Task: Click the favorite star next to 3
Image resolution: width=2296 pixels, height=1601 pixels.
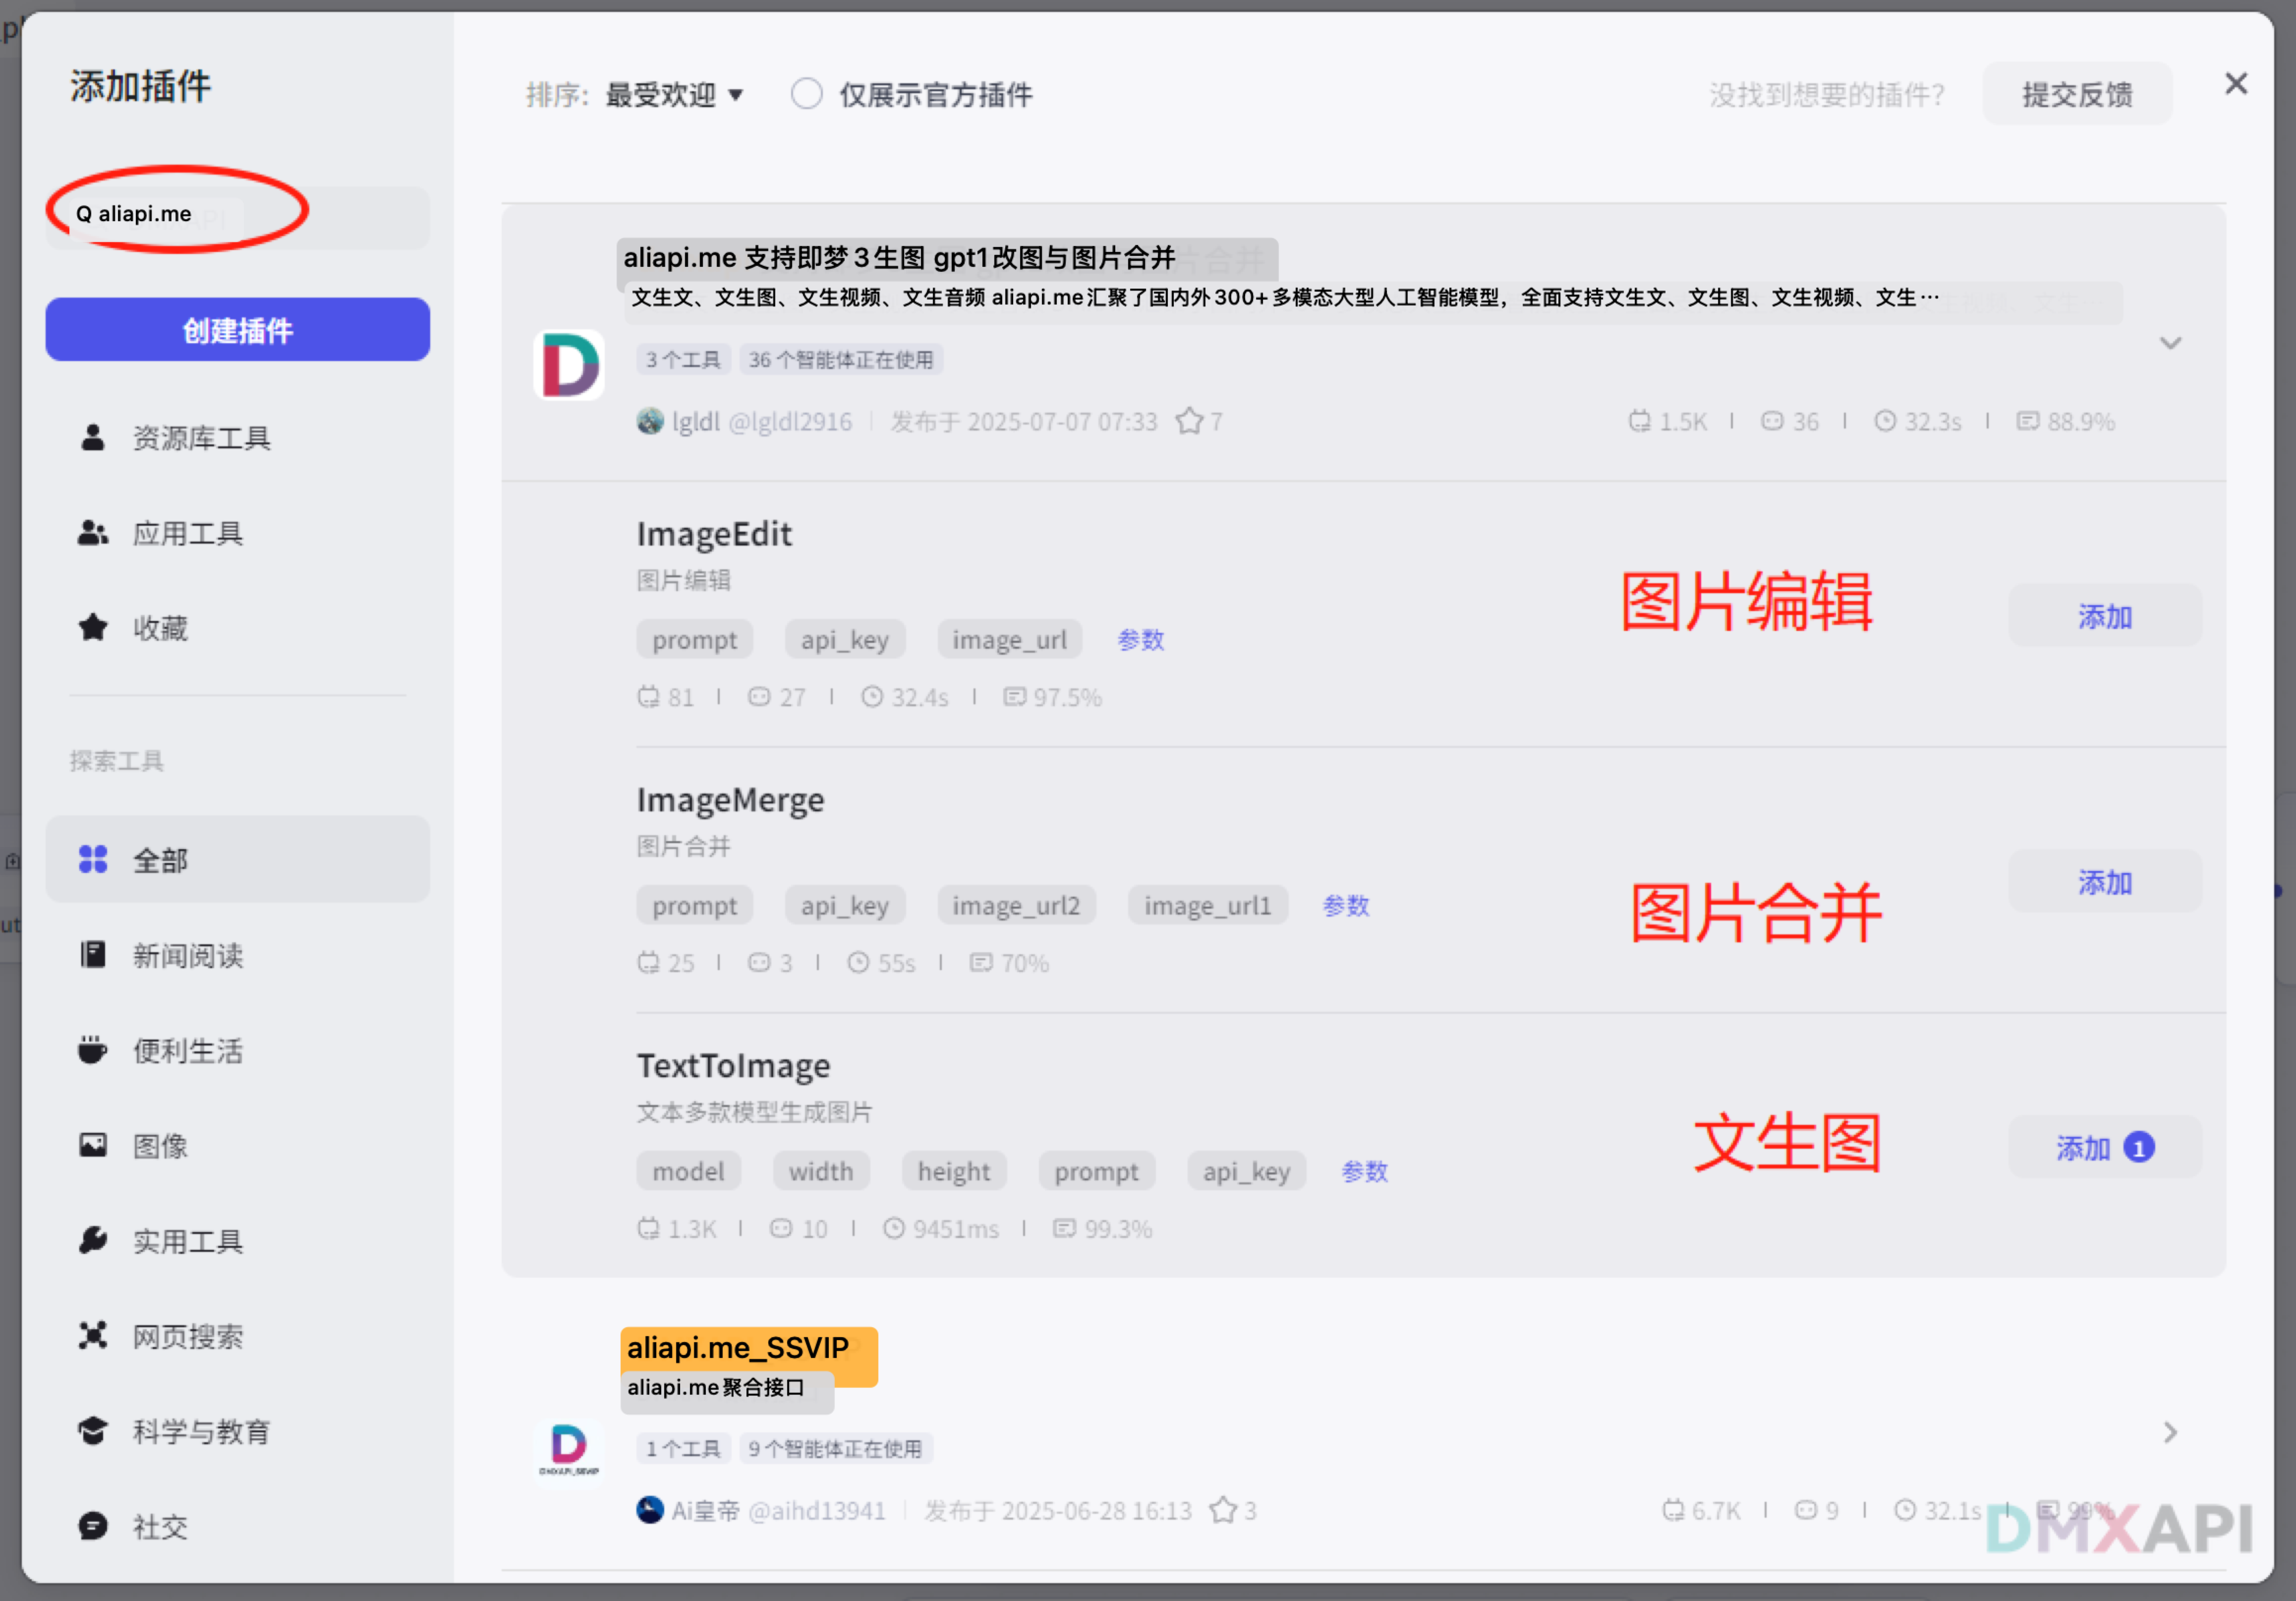Action: (x=1223, y=1510)
